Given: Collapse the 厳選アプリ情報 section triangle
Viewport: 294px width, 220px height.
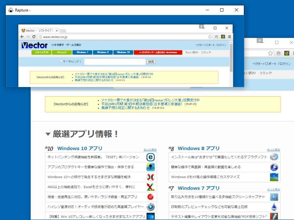Looking at the screenshot, I should pyautogui.click(x=48, y=134).
